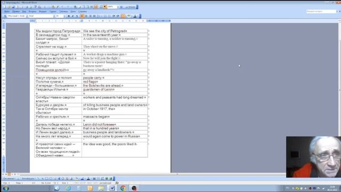Toggle italic formatting

point(73,16)
